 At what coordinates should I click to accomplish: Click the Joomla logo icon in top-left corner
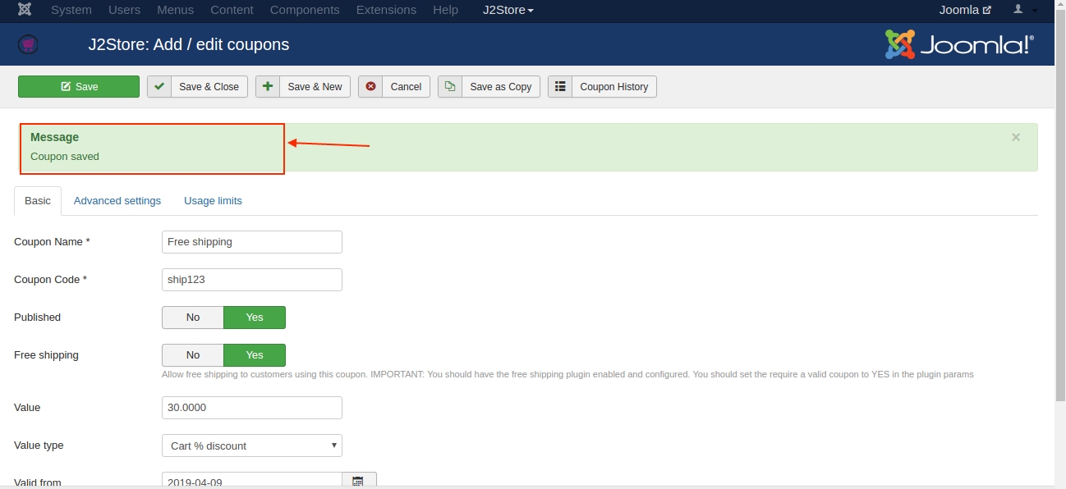[25, 10]
